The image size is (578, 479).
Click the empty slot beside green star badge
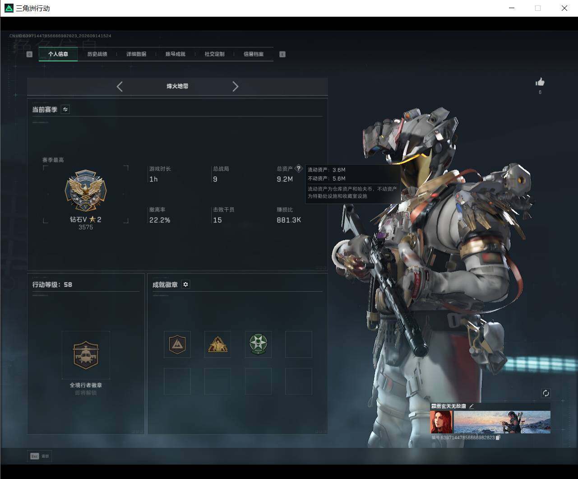click(x=299, y=344)
